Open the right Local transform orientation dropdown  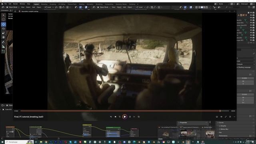pos(140,7)
